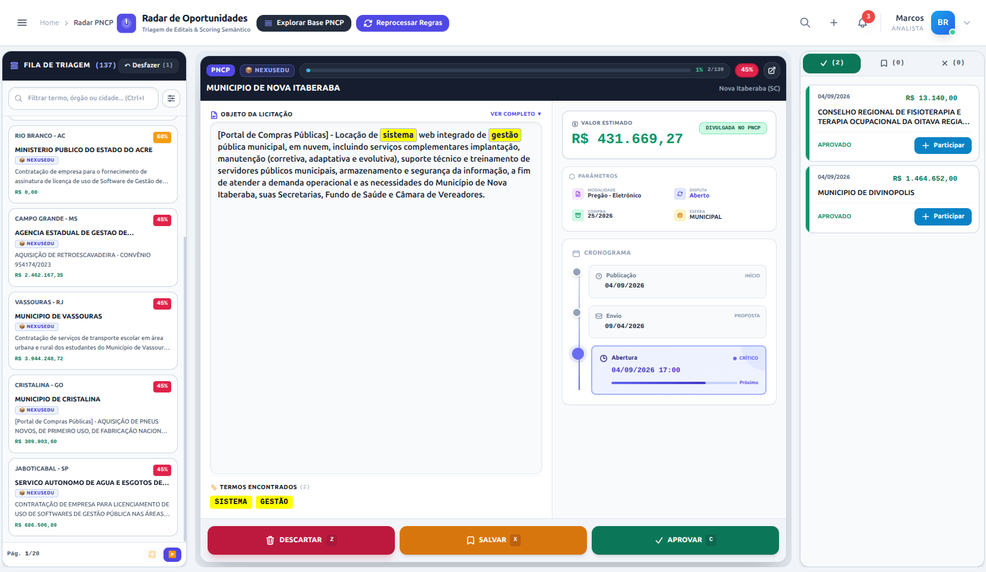Click the Abertura timeline marker dot
The width and height of the screenshot is (986, 572).
(578, 354)
